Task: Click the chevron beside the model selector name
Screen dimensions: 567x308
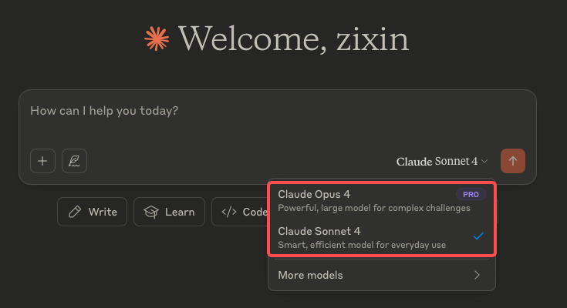Action: point(484,162)
